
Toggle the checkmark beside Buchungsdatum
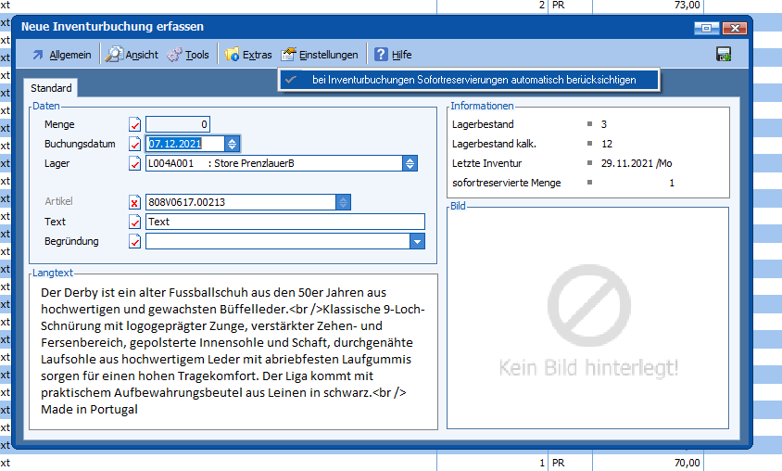(135, 144)
